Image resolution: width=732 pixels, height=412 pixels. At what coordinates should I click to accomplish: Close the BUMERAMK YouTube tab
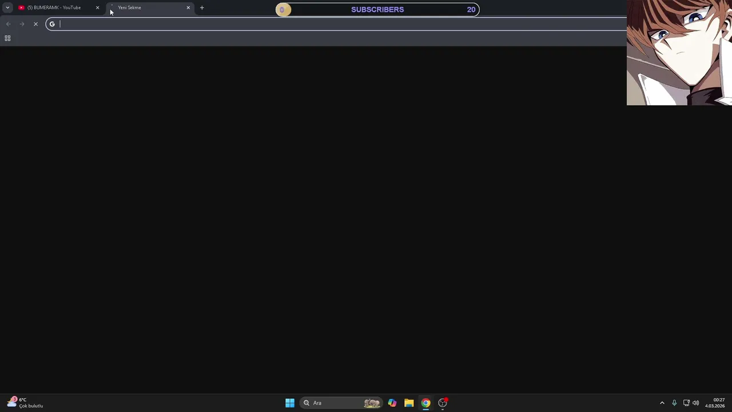(x=97, y=7)
